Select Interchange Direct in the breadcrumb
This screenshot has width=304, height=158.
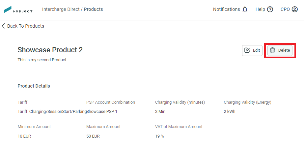coord(61,9)
